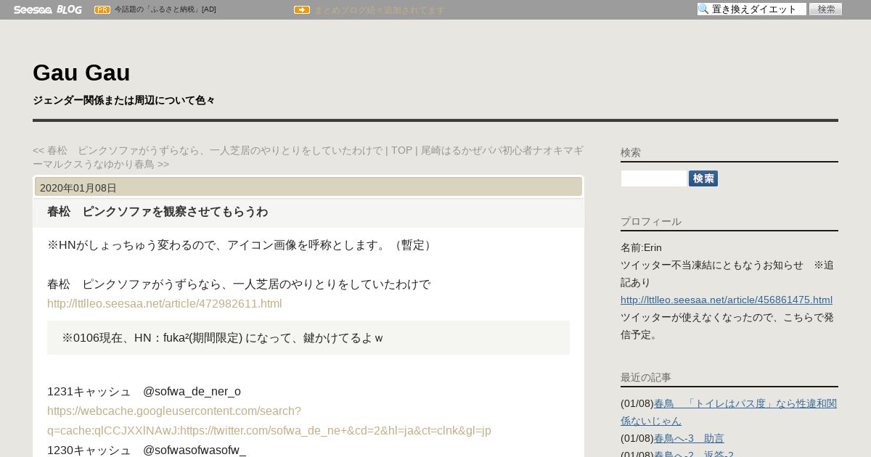Screen dimensions: 871x457
Task: Select the text 1230キャッシュ @sofwasofwasofw_
Action: click(147, 450)
